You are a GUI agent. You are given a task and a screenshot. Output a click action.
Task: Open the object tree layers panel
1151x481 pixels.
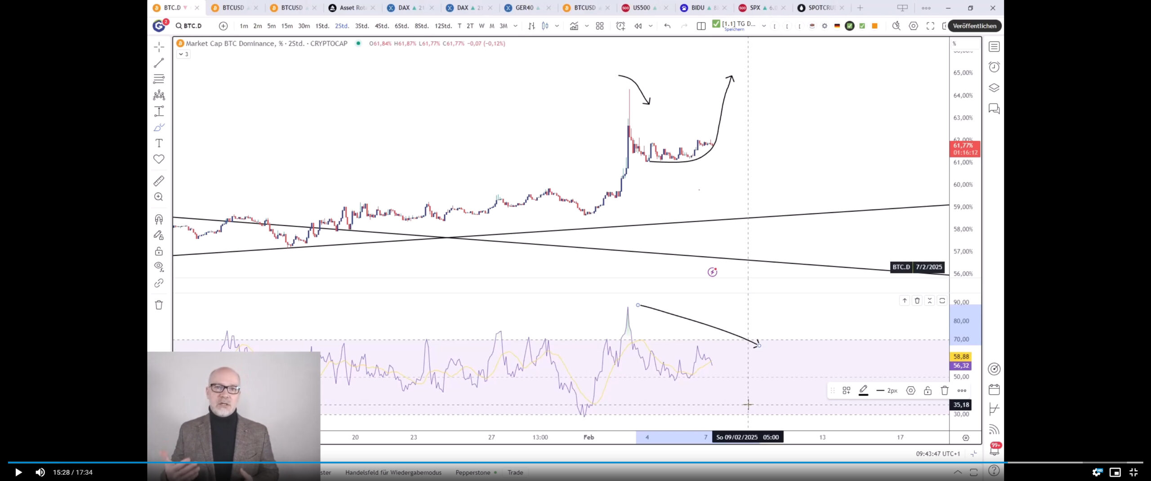click(x=994, y=88)
